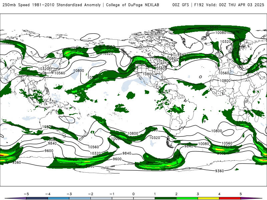
Task: Click the '10800' contour label in the South Atlantic
Action: 217,131
